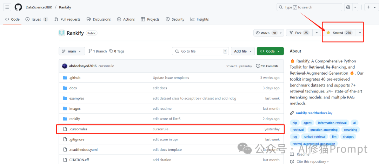
Task: Expand the Add file dropdown
Action: pyautogui.click(x=243, y=51)
